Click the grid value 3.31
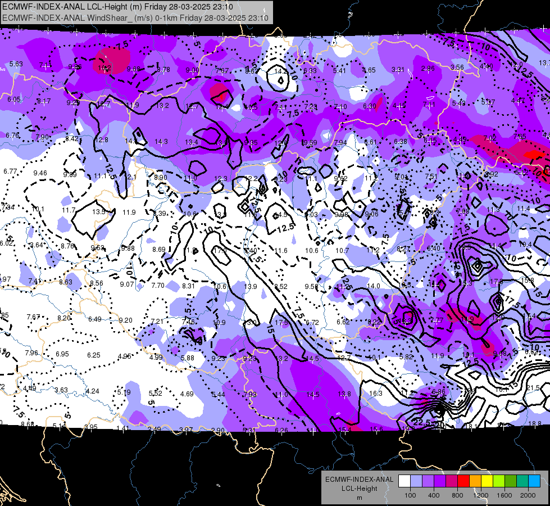 (398, 70)
